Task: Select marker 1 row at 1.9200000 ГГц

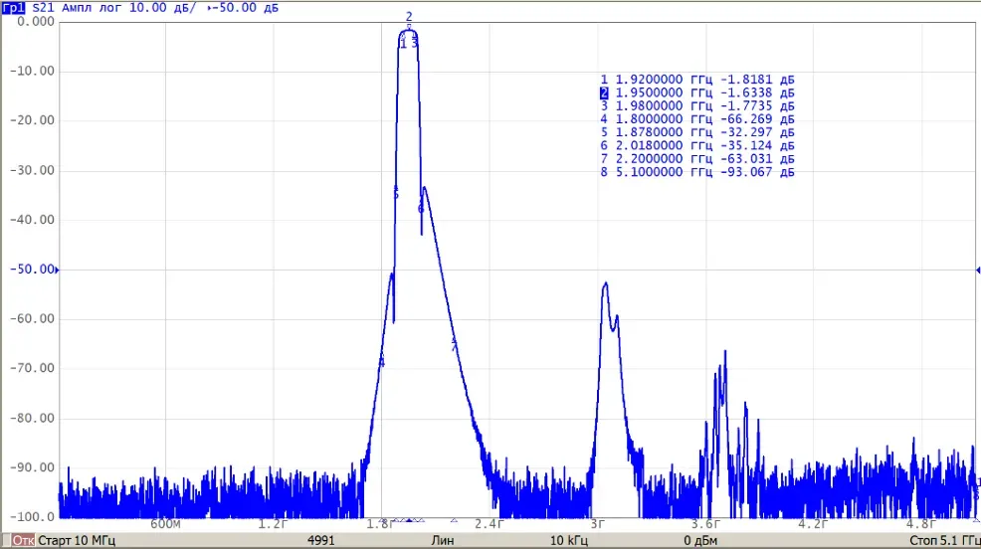Action: point(697,80)
